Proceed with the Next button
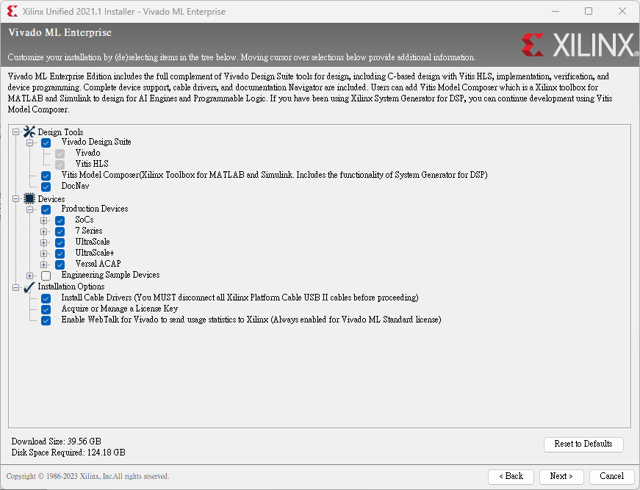 pyautogui.click(x=561, y=476)
